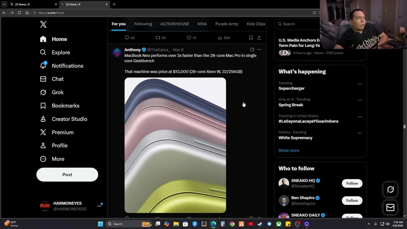Click the X logo in sidebar

[43, 24]
